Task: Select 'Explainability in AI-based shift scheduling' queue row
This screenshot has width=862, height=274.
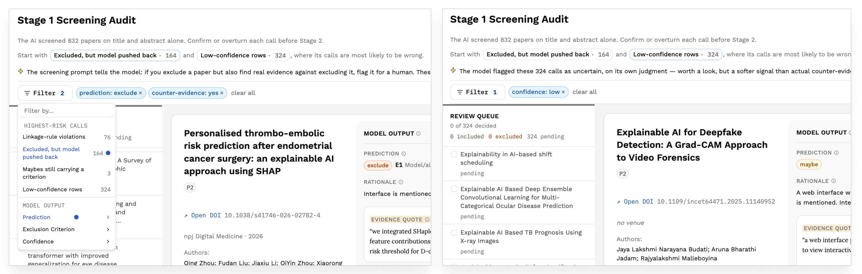Action: (x=518, y=164)
